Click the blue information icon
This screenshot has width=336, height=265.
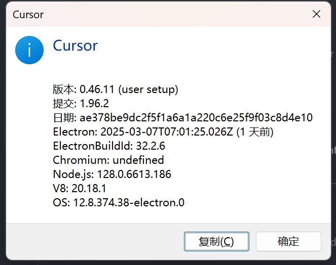click(x=29, y=50)
